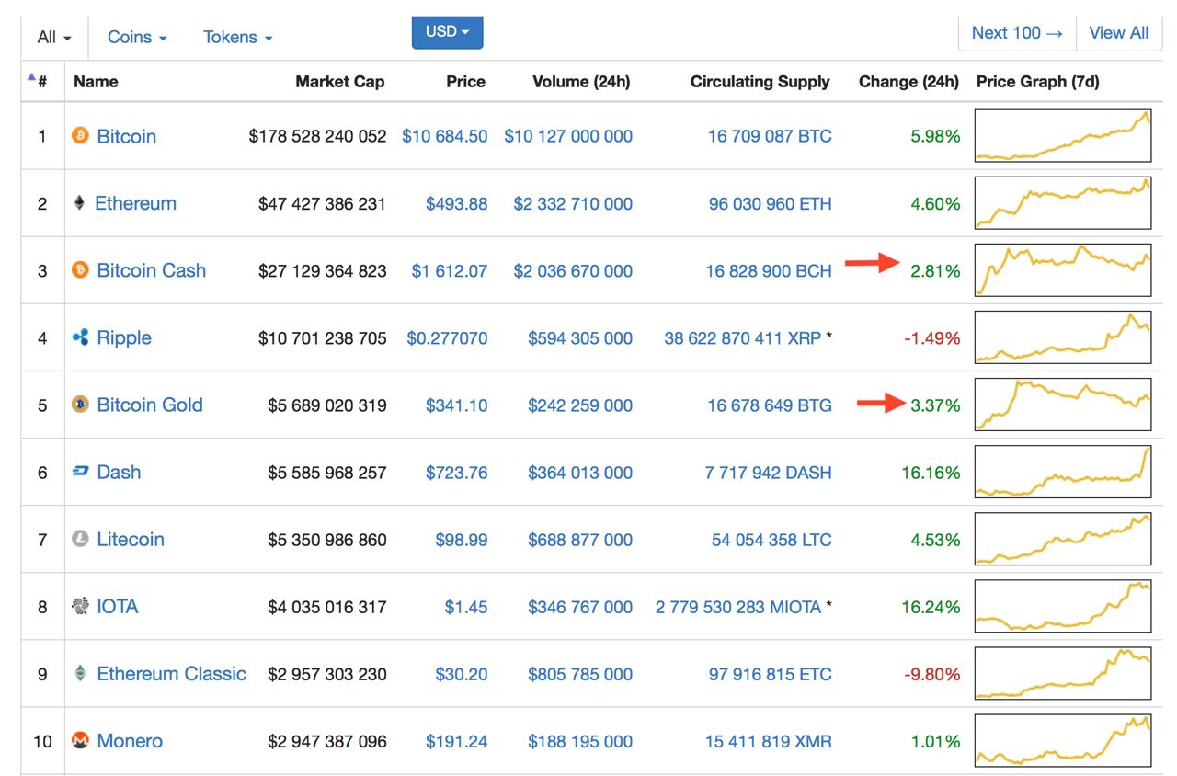
Task: Click Bitcoin Cash price $1 612.07
Action: [450, 270]
